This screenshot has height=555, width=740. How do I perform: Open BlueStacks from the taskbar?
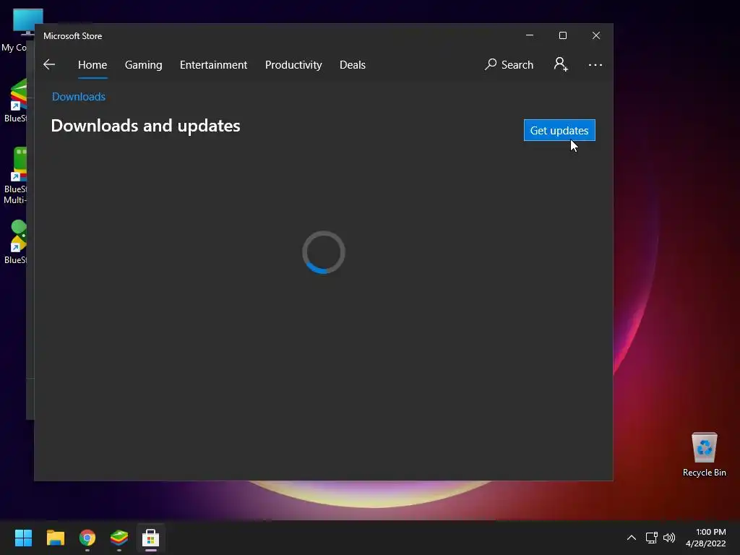point(119,538)
